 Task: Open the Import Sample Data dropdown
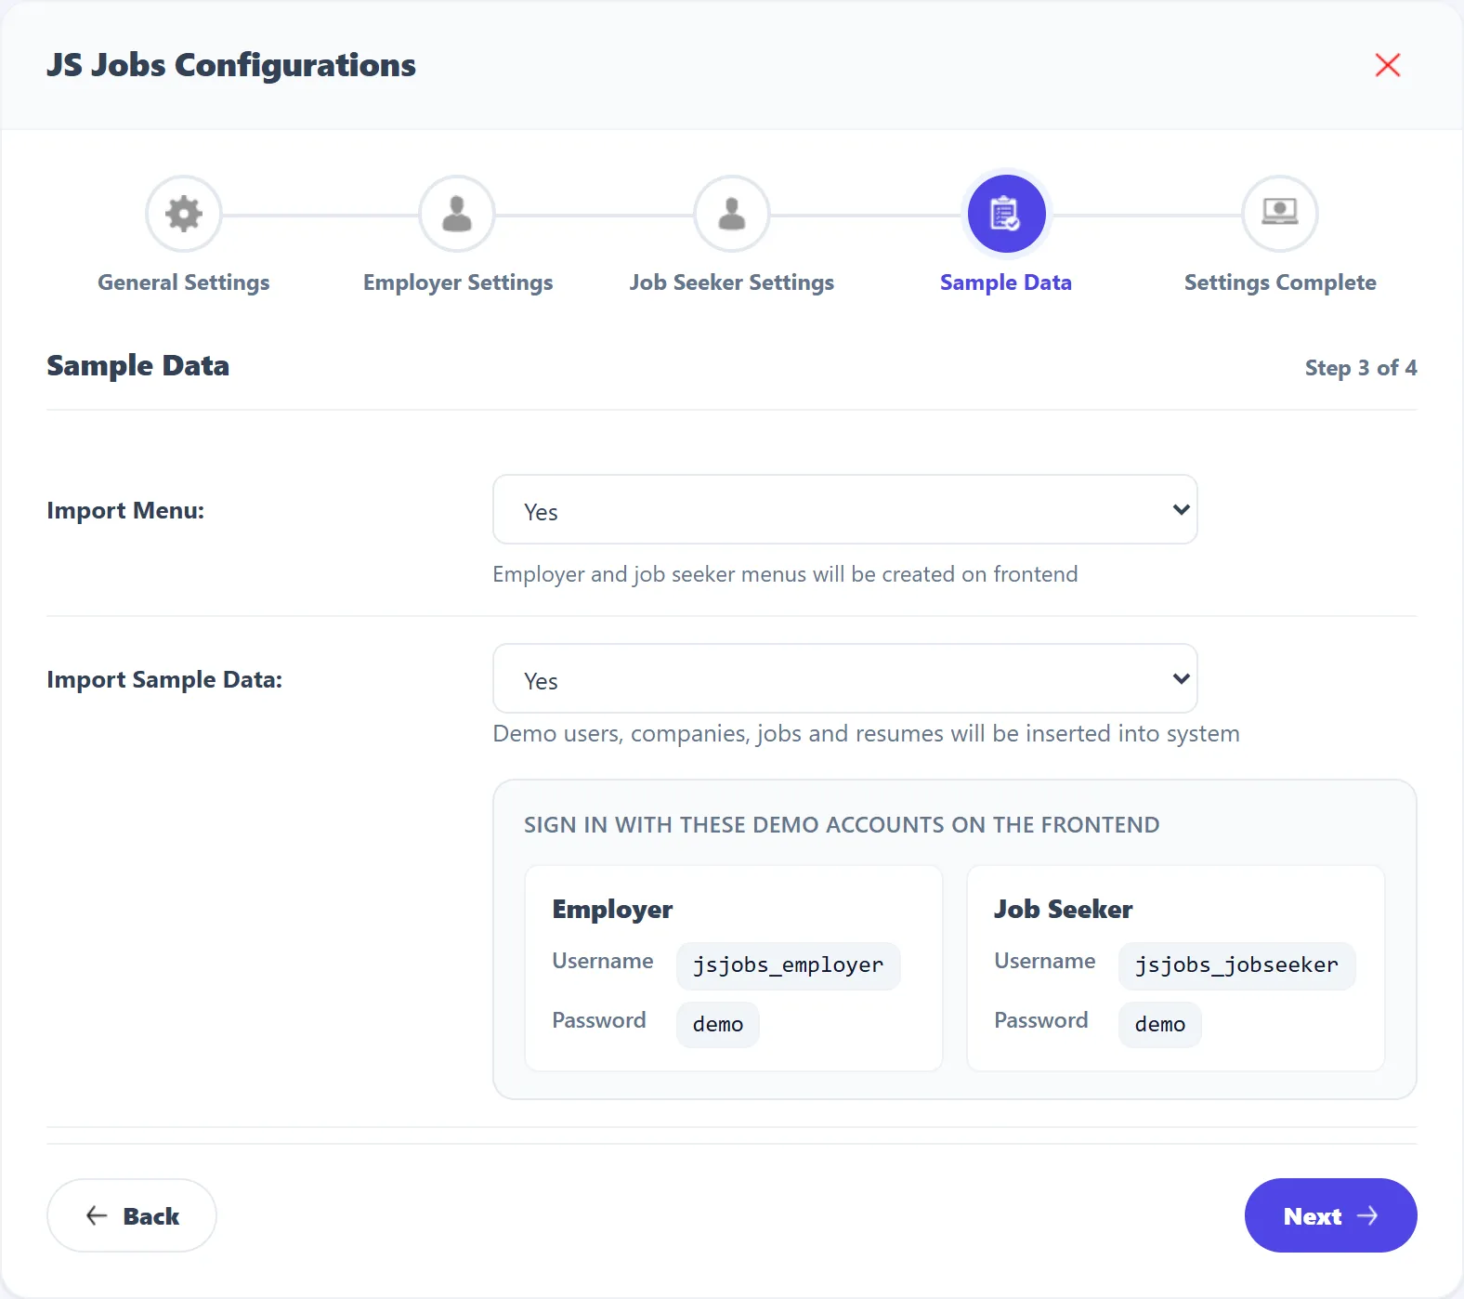click(x=845, y=678)
